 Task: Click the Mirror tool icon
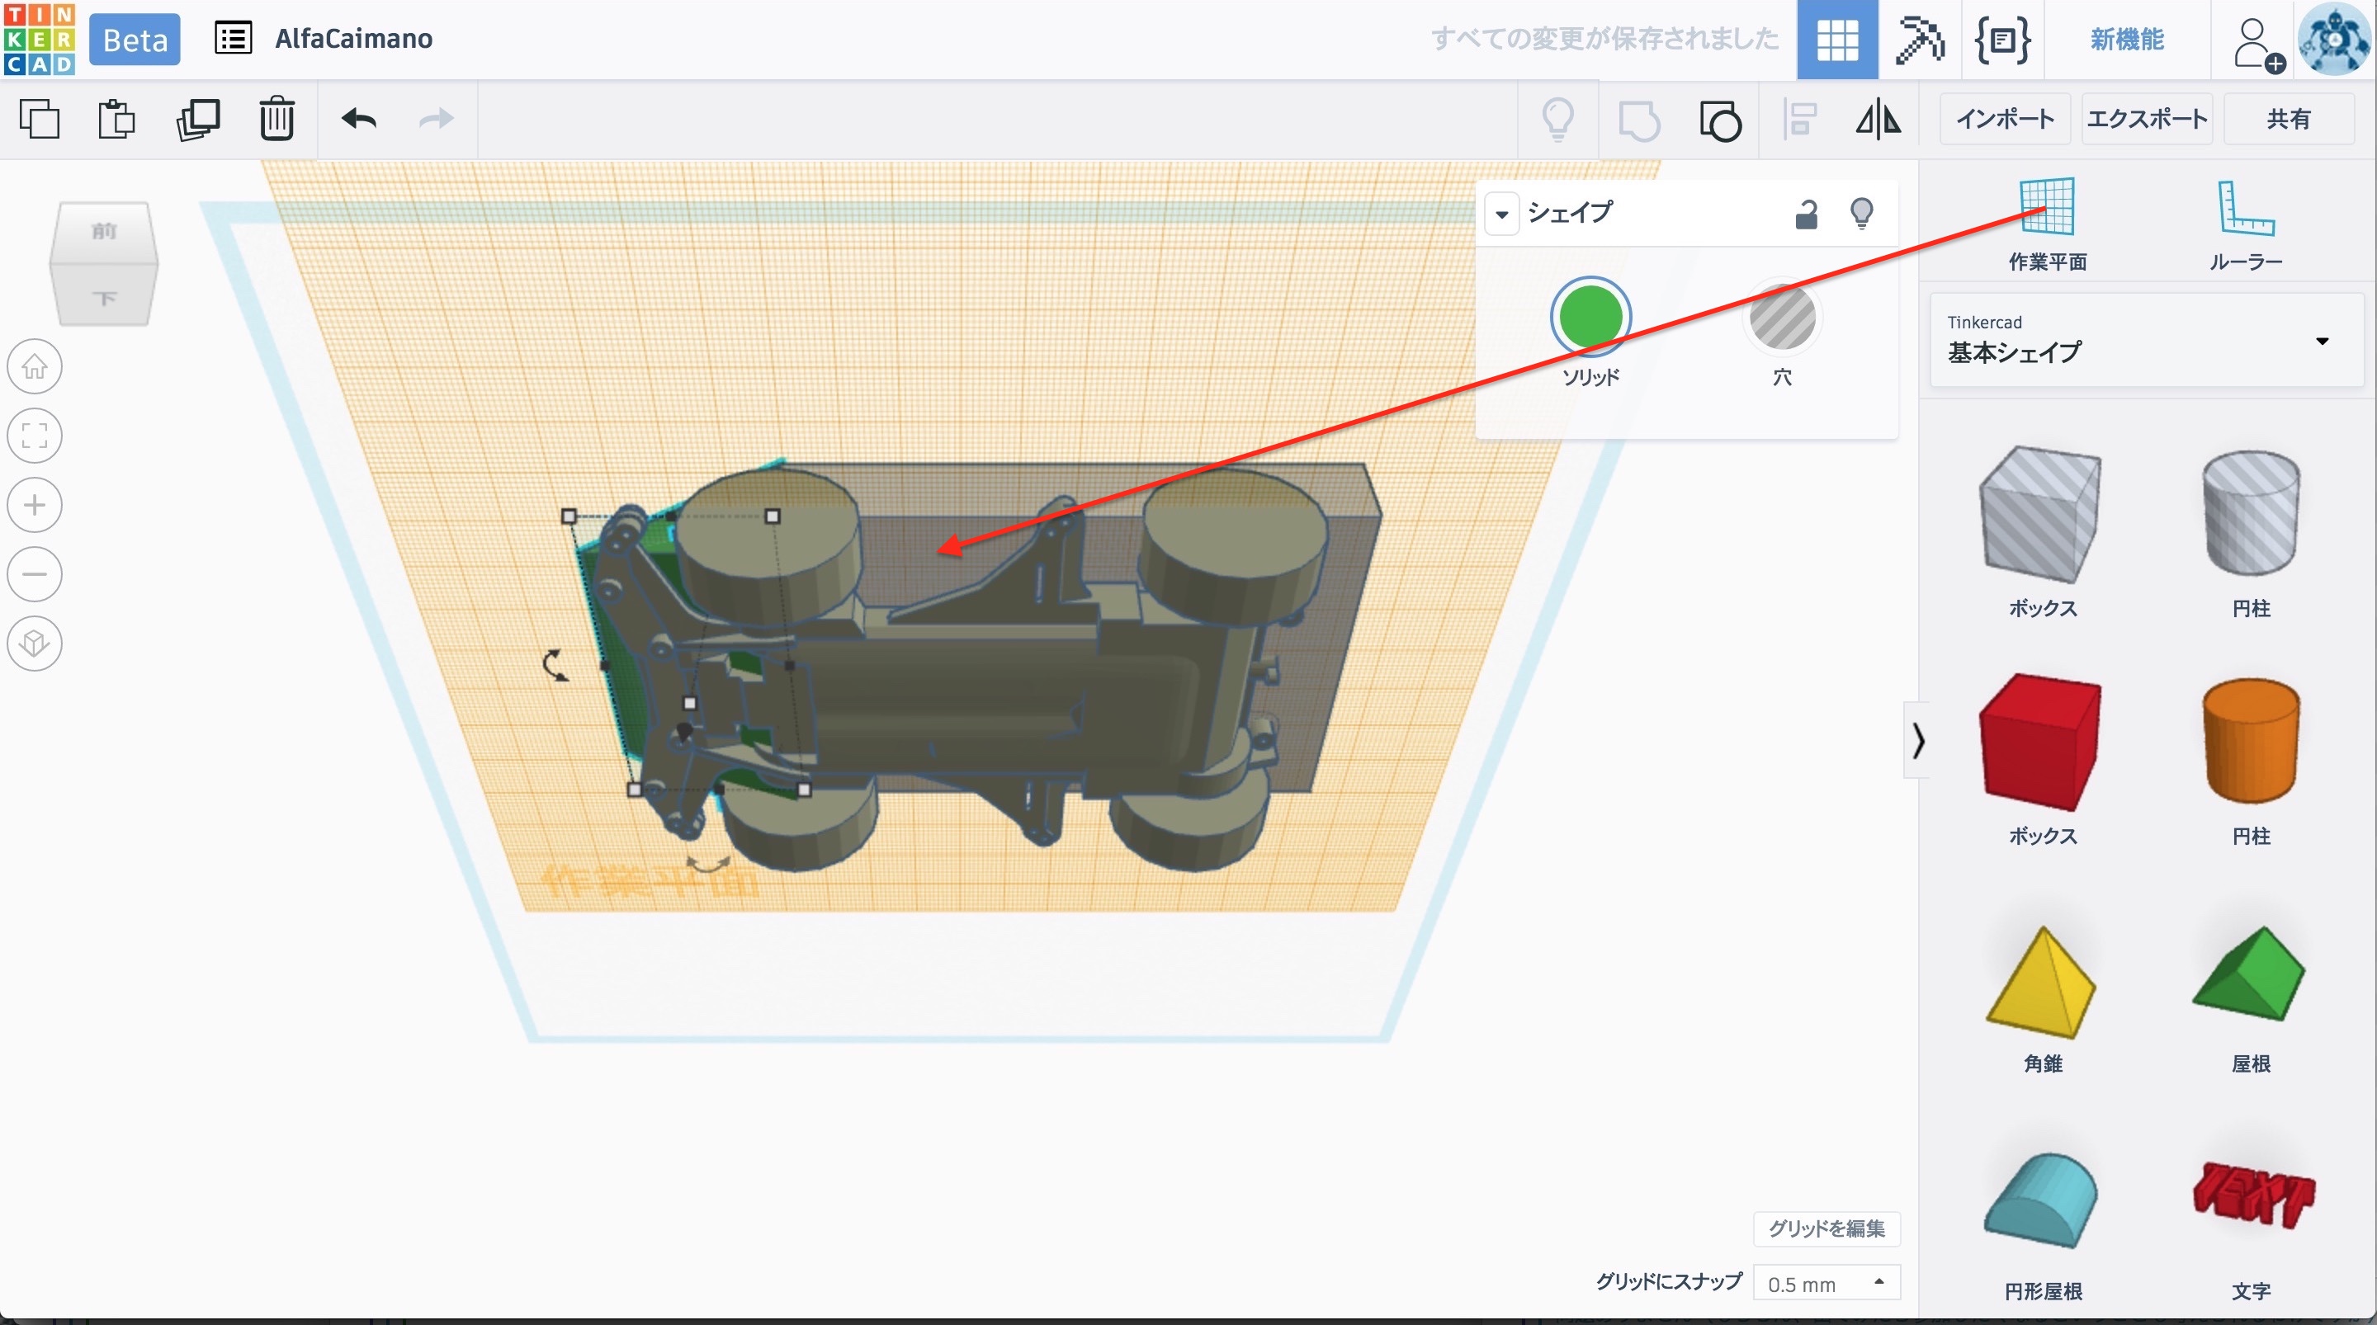pyautogui.click(x=1878, y=119)
